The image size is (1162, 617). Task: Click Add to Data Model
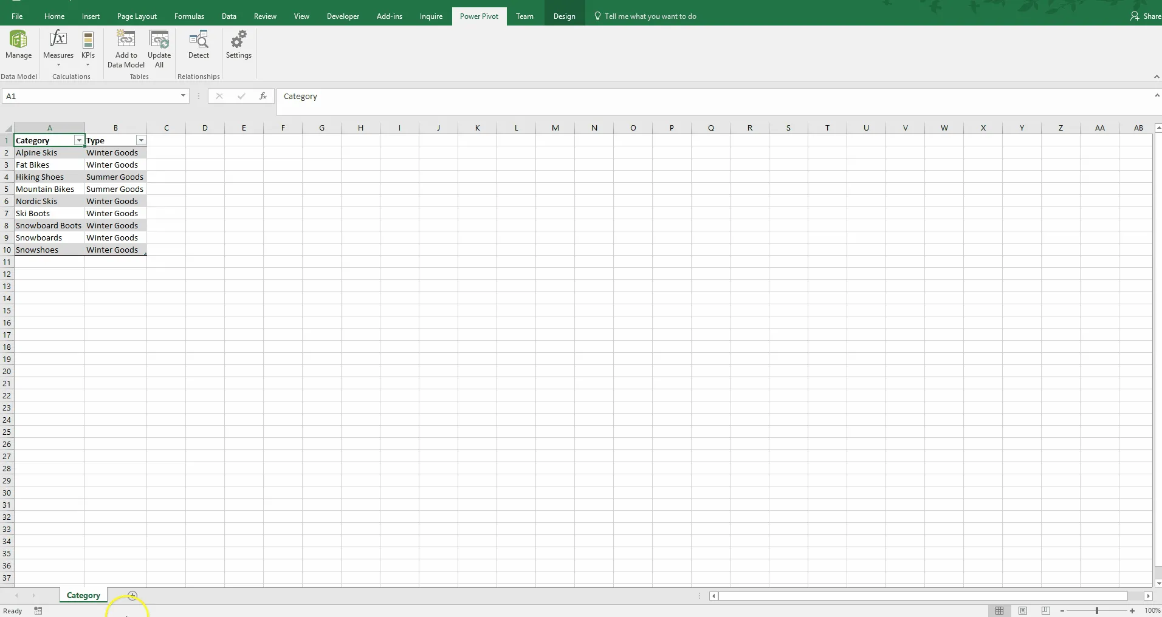pyautogui.click(x=126, y=49)
